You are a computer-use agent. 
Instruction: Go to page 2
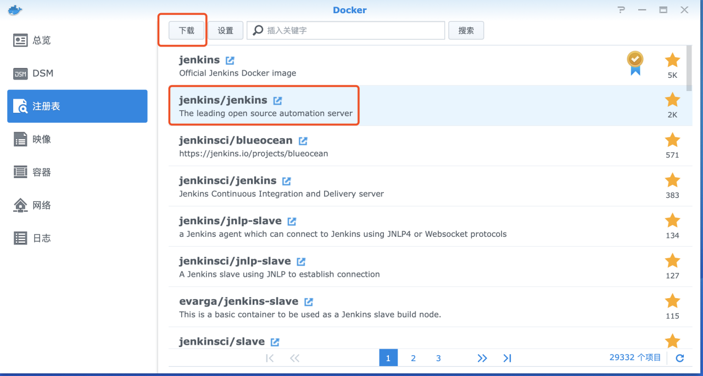(413, 358)
